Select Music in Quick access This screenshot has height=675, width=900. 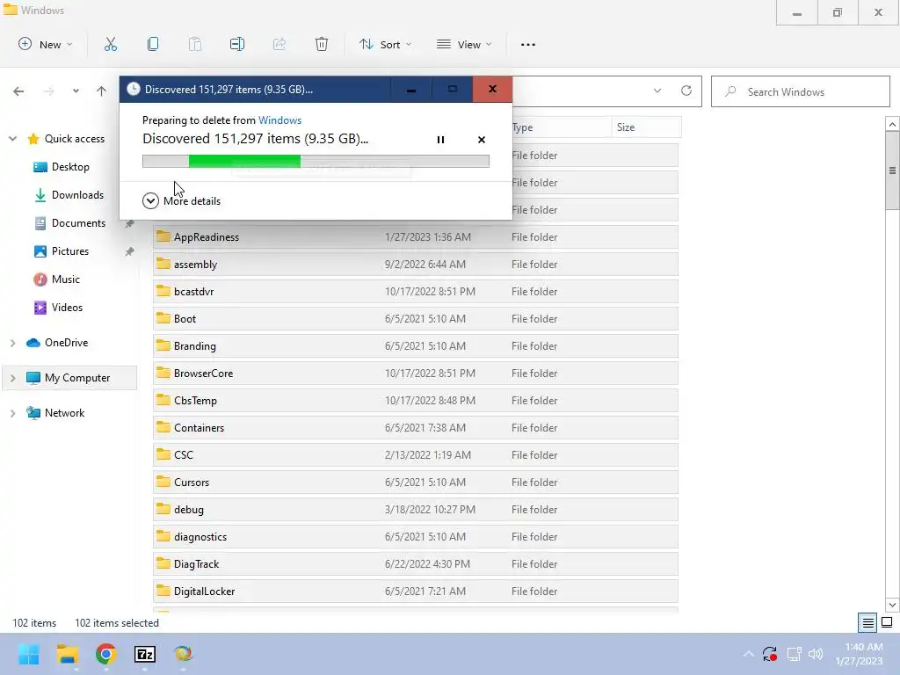(x=65, y=279)
